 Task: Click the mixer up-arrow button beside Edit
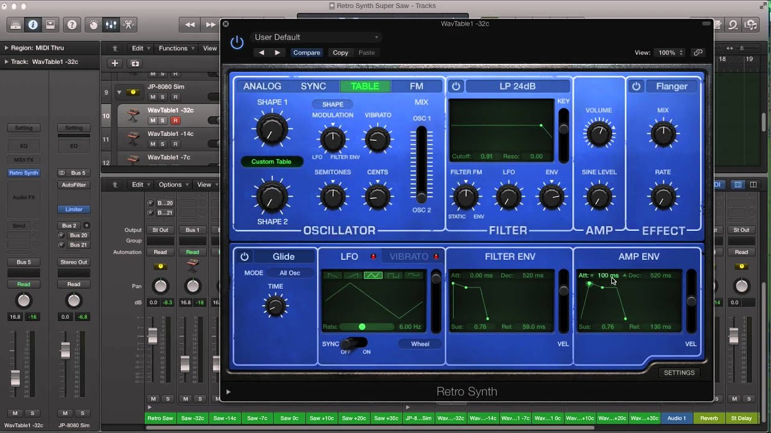tap(114, 185)
